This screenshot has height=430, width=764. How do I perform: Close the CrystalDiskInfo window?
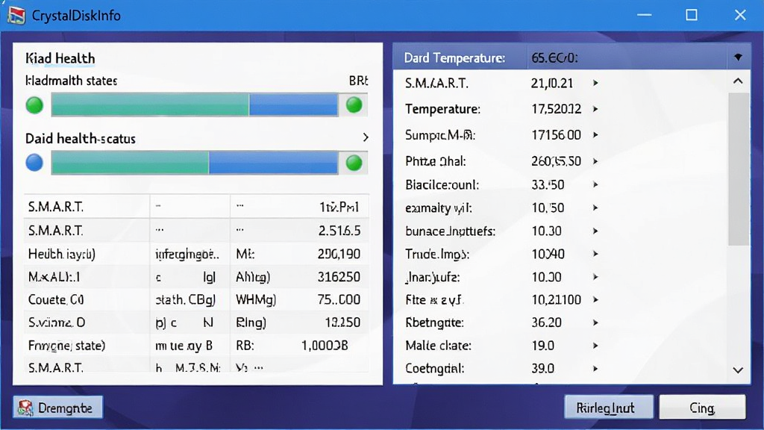[740, 15]
